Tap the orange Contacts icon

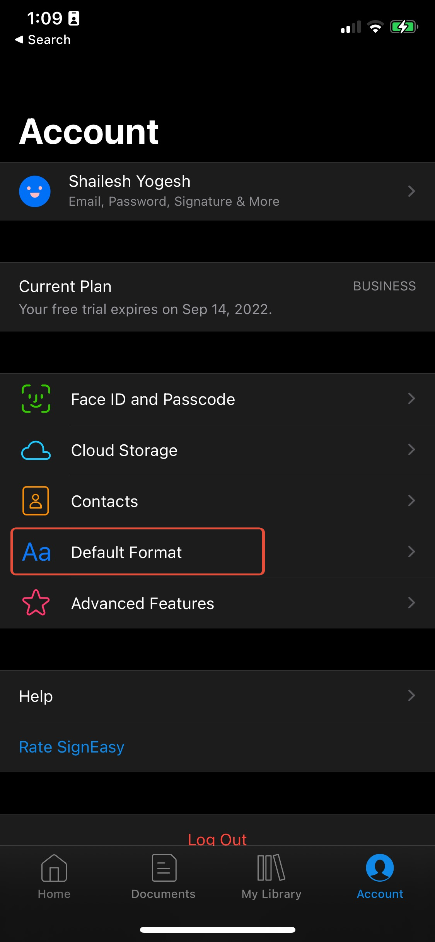[36, 501]
